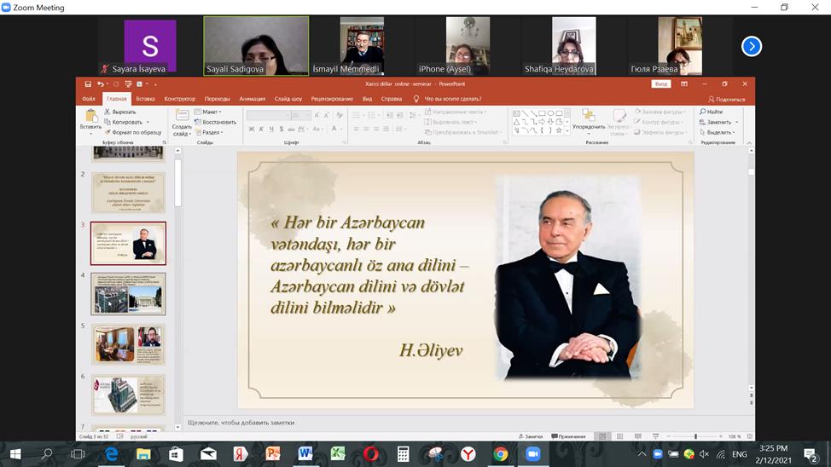Screen dimensions: 831x467
Task: Click Sayali Sadigova video tile in Zoom
Action: (x=256, y=46)
